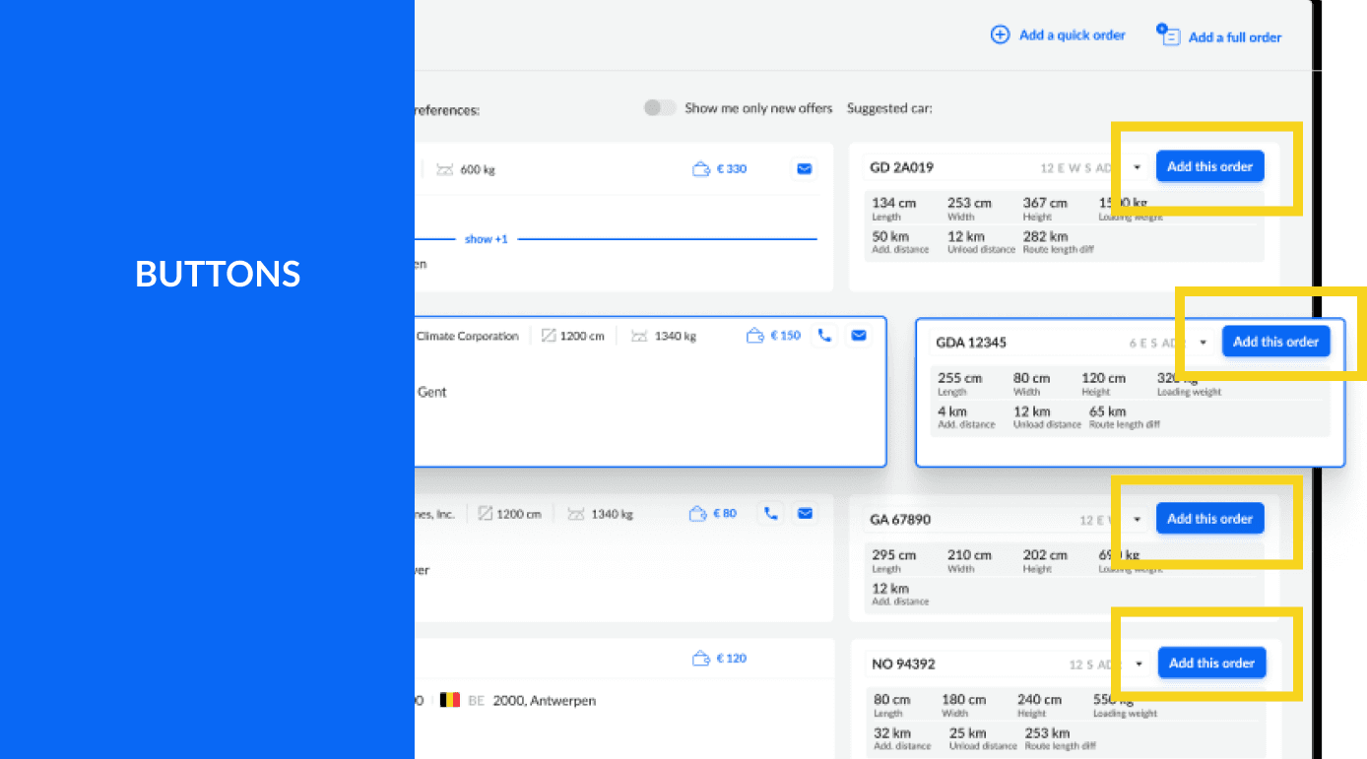Screen dimensions: 1367x759
Task: Click the phone icon beside the €80 price
Action: pos(770,513)
